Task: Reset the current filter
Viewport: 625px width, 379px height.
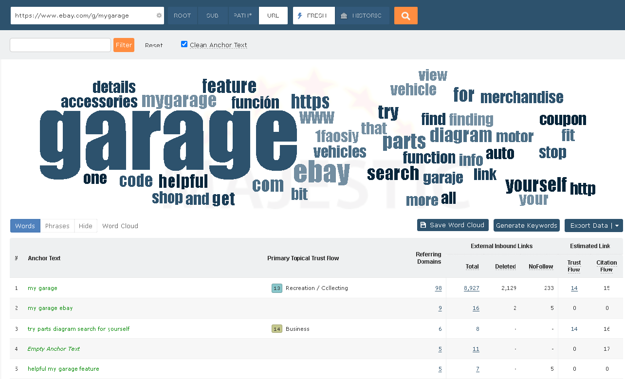Action: (x=154, y=45)
